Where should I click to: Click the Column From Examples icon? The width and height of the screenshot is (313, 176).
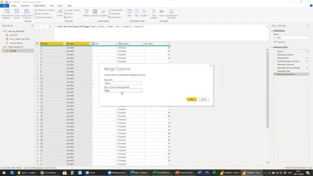[x=7, y=12]
